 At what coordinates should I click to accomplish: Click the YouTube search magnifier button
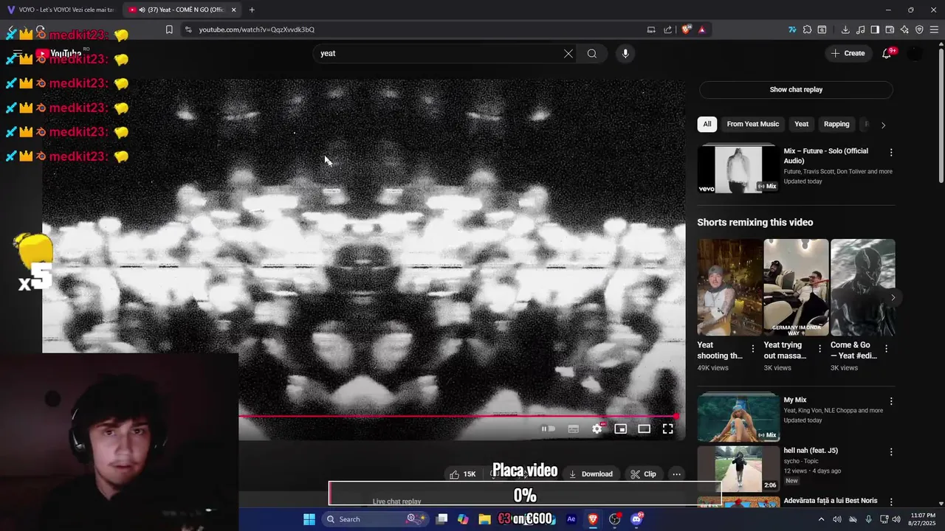[x=592, y=53]
